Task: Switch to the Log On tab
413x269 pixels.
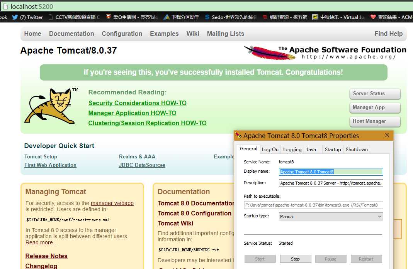Action: coord(270,149)
